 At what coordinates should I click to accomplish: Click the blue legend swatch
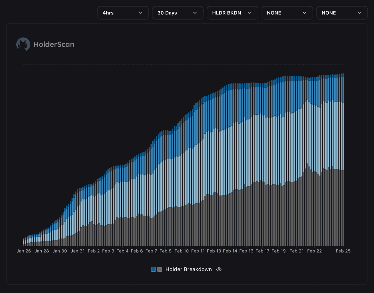[154, 269]
